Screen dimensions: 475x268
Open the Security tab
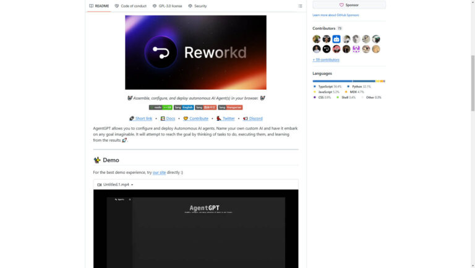(x=197, y=6)
